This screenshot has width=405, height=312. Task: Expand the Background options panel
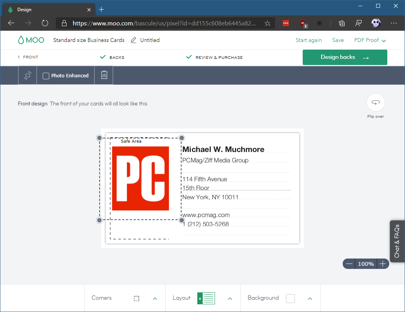pos(310,299)
